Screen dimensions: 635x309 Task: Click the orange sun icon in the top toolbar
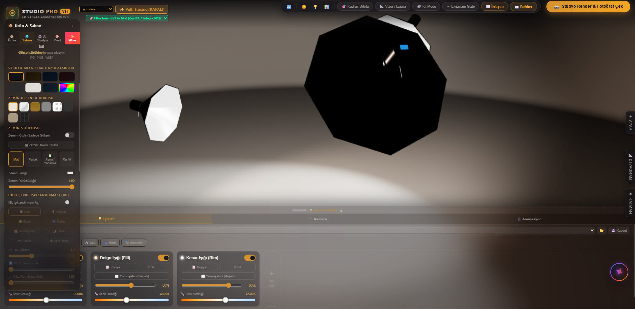pos(304,7)
